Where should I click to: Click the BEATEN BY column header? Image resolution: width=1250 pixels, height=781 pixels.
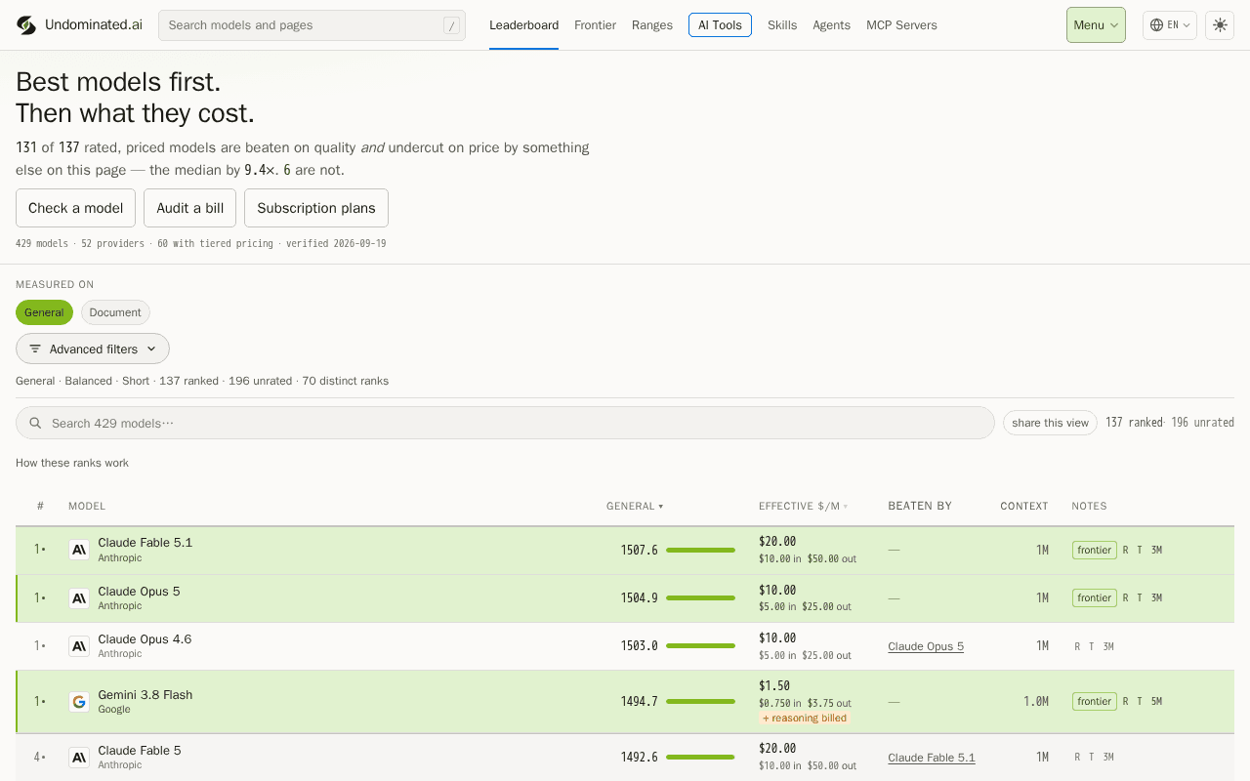pyautogui.click(x=920, y=506)
